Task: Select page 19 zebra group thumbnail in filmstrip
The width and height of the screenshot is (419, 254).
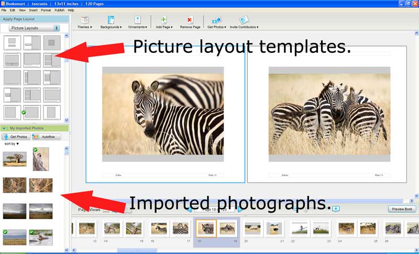Action: [x=227, y=228]
